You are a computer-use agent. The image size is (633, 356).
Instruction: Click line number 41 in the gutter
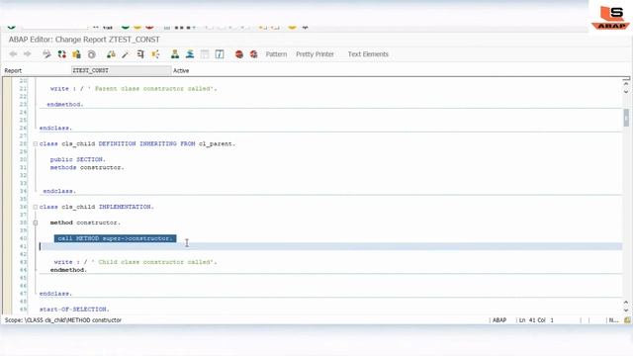(23, 246)
